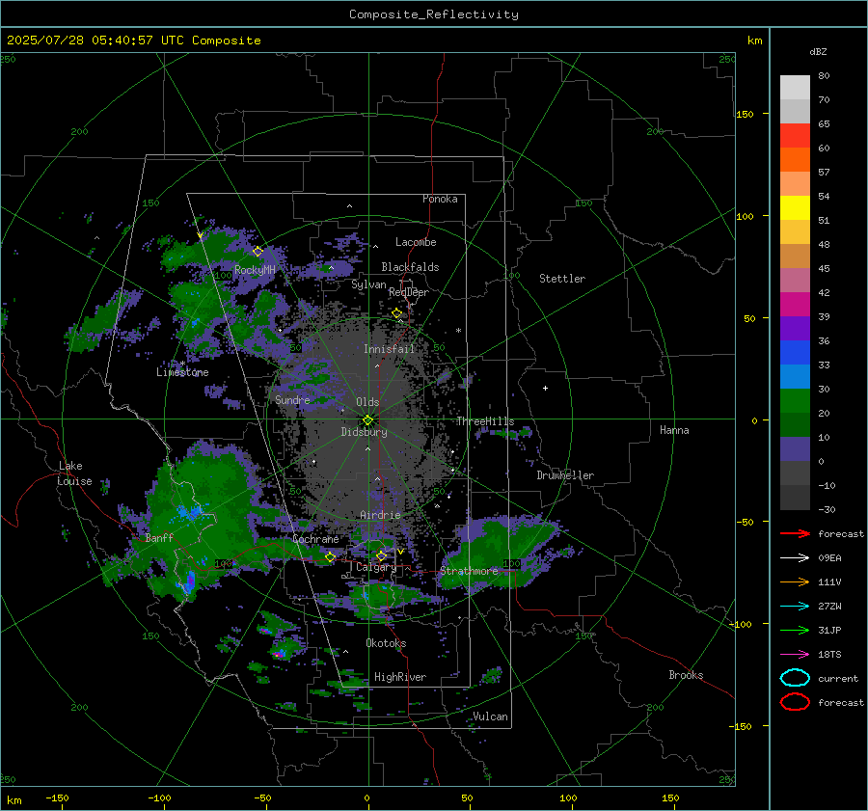Click the Composite_Reflectivity title
868x811 pixels.
(434, 14)
